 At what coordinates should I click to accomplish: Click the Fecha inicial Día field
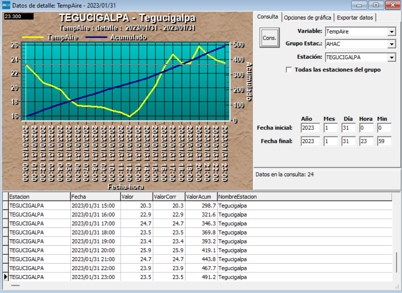pyautogui.click(x=348, y=128)
